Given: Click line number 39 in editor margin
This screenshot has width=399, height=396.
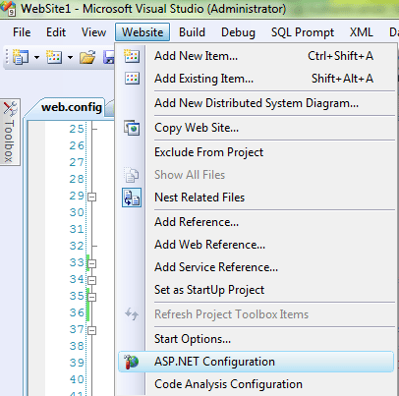Looking at the screenshot, I should [x=77, y=363].
